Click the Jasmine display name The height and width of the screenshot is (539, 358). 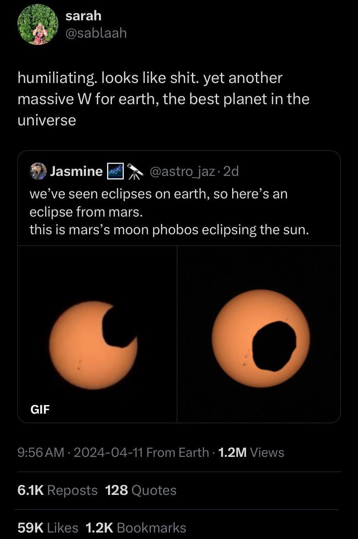76,172
